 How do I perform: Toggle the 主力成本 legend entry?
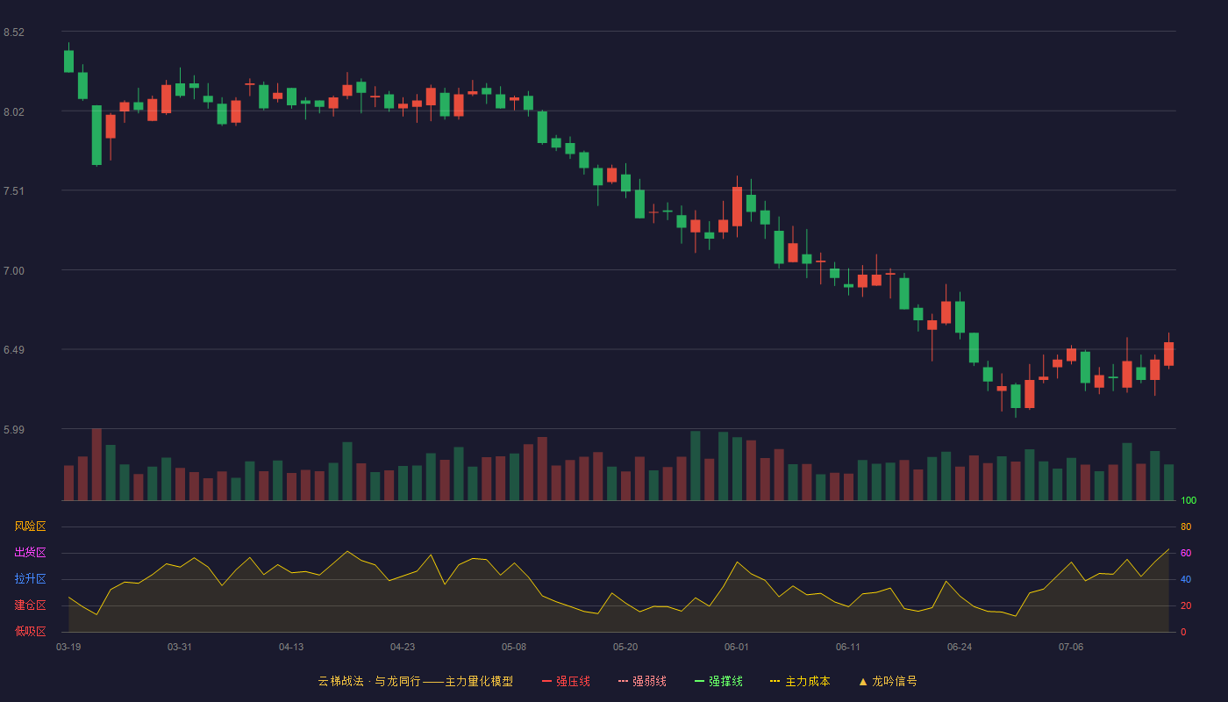click(800, 681)
